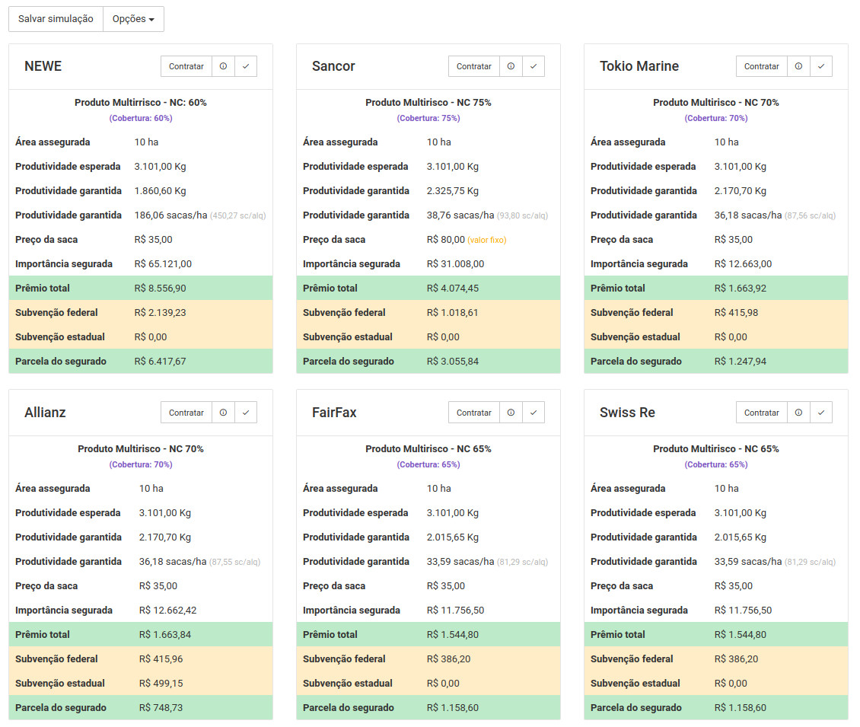Click Allianz Subvenção federal R$ 415,96
The image size is (860, 727).
(x=161, y=659)
